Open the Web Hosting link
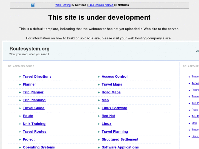Screen dimensions: 199x149 click(63, 5)
